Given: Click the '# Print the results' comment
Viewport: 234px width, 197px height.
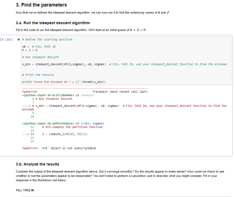Looking at the screenshot, I should coord(38,75).
